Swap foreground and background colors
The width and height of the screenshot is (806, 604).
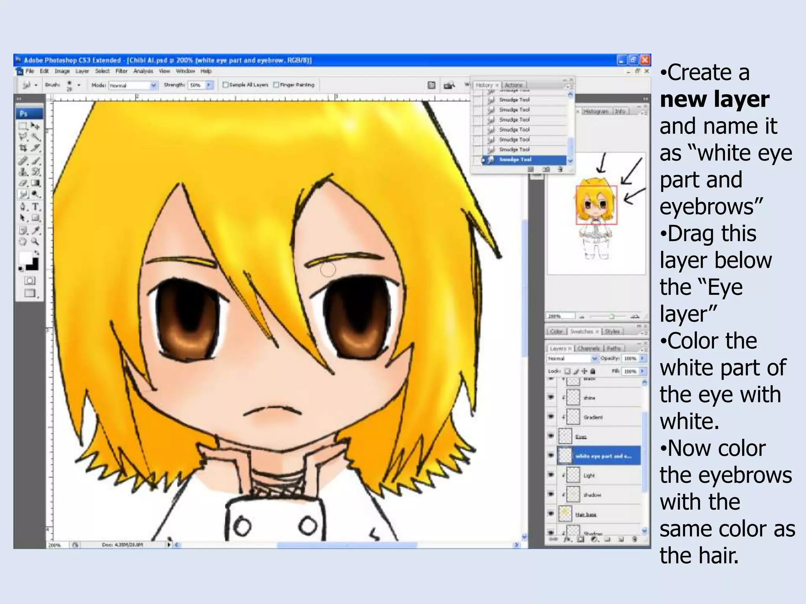pos(37,253)
